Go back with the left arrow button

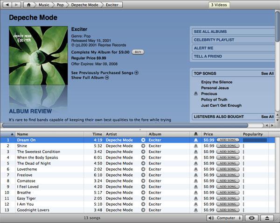(x=7, y=5)
